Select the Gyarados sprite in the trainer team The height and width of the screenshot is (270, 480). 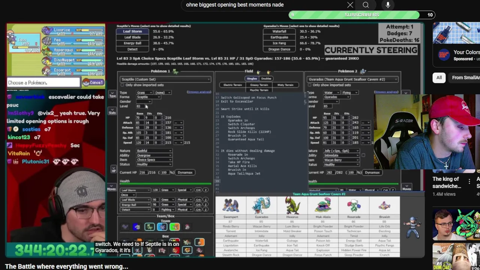tap(261, 206)
